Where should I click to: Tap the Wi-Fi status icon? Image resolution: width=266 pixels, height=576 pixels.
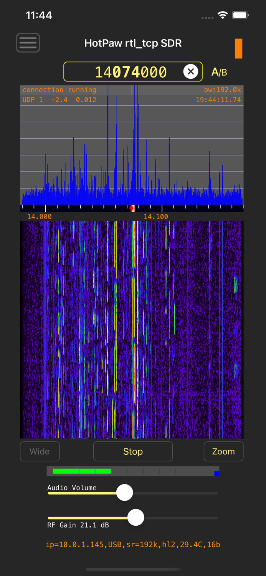223,15
